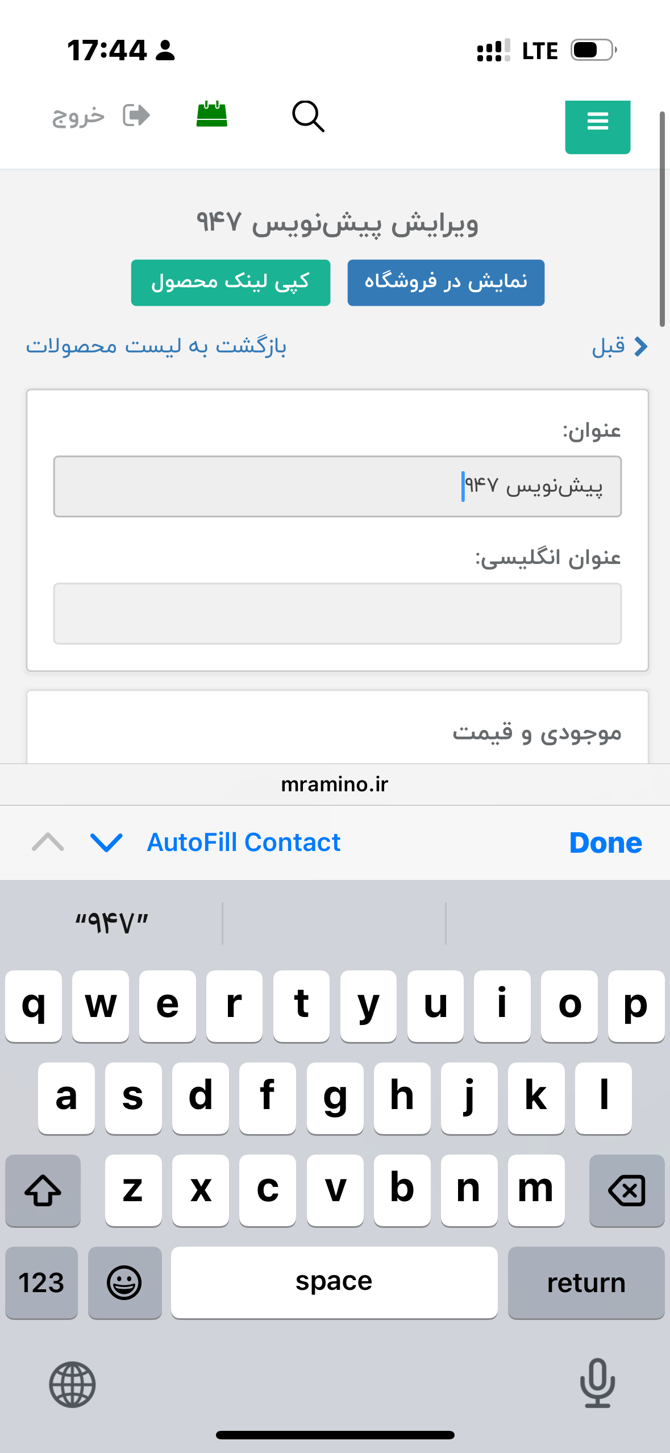670x1453 pixels.
Task: Tap AutoFill Contact option
Action: click(x=243, y=842)
